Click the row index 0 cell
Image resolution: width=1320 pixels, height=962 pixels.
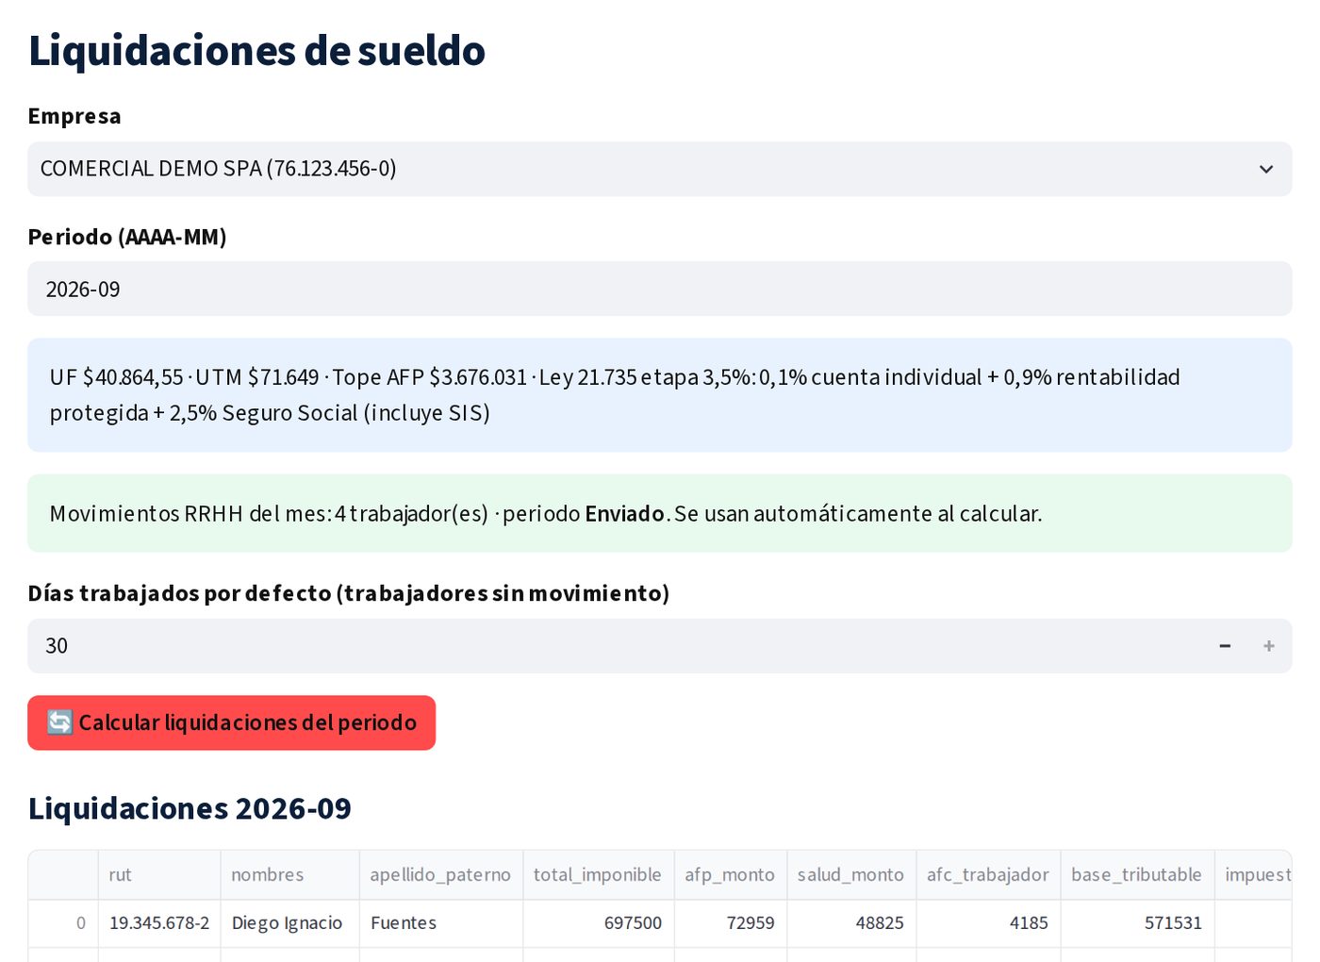tap(63, 923)
